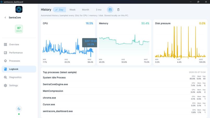Click the trash icon to clear history
Viewport: 210px width, 118px height.
coord(118,10)
